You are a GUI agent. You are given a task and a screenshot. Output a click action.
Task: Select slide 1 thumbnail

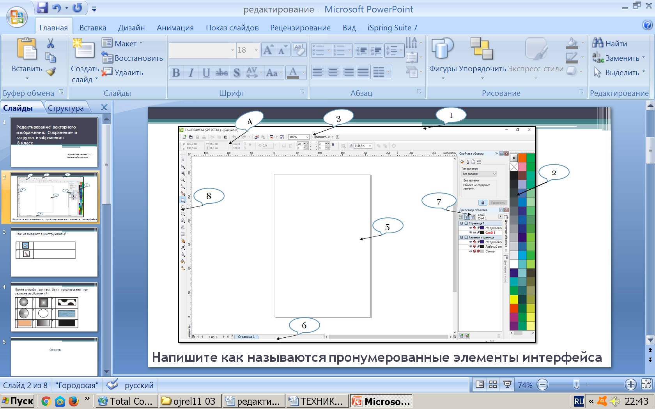click(54, 143)
